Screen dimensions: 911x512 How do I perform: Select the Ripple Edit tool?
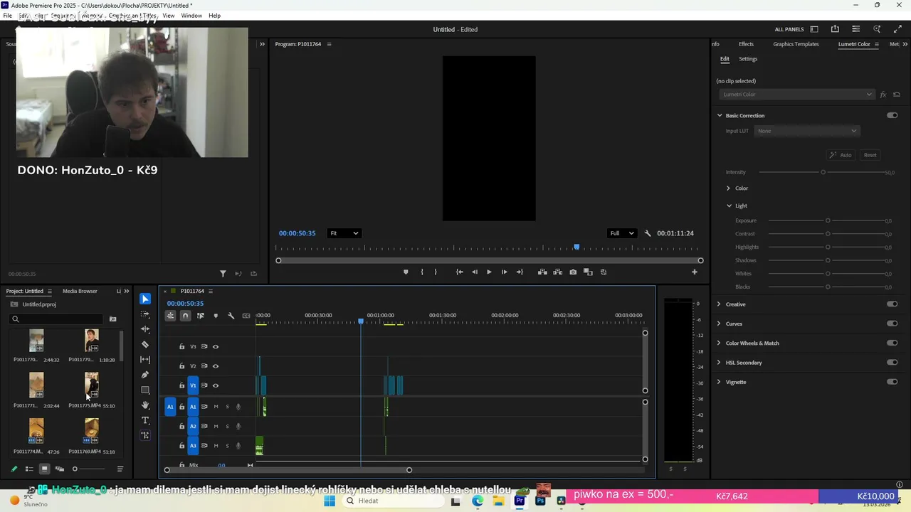tap(145, 329)
